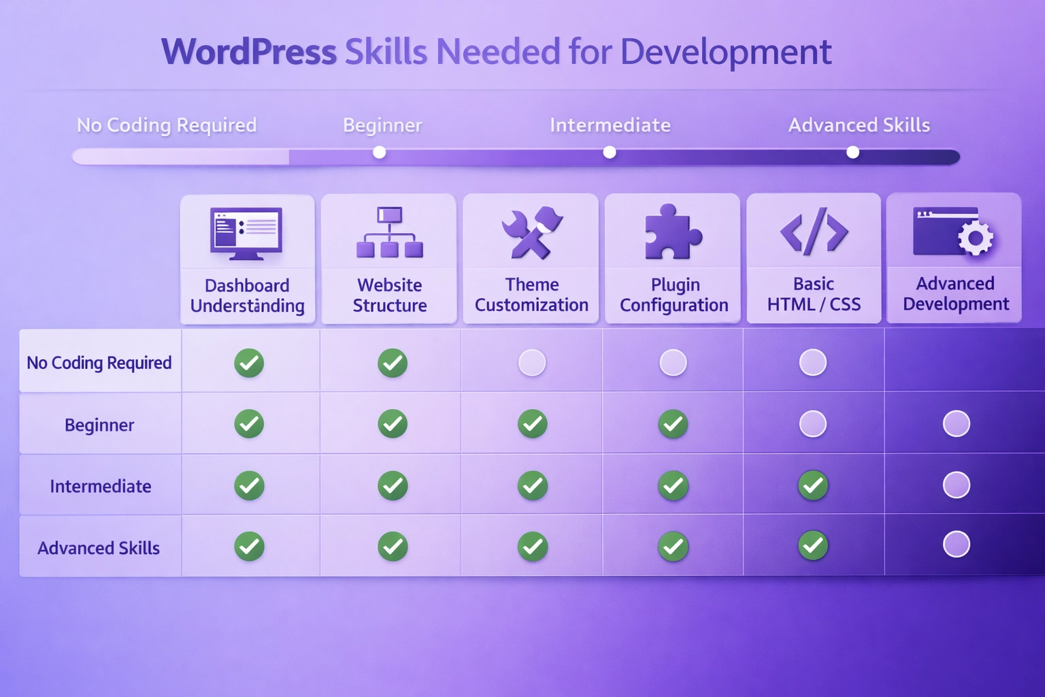Viewport: 1045px width, 697px height.
Task: Click the Website Structure sitemap icon
Action: (x=388, y=232)
